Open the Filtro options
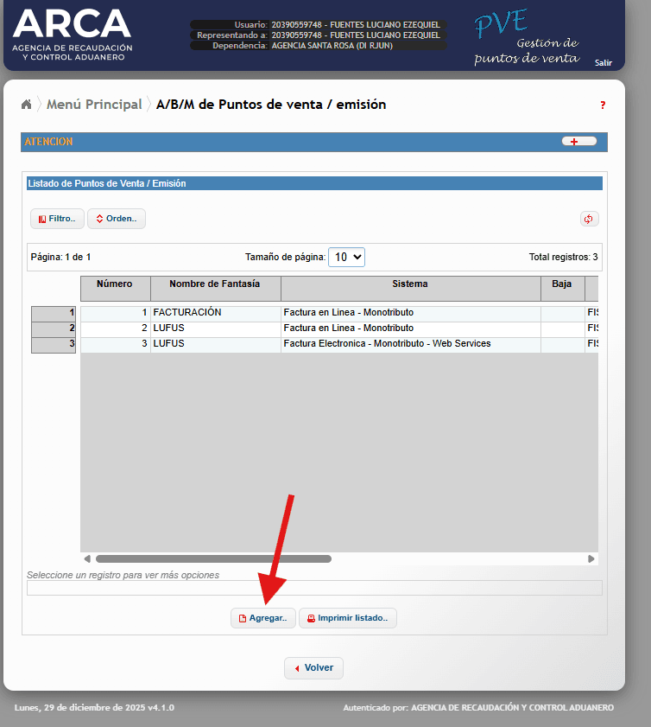This screenshot has height=727, width=651. pos(57,219)
